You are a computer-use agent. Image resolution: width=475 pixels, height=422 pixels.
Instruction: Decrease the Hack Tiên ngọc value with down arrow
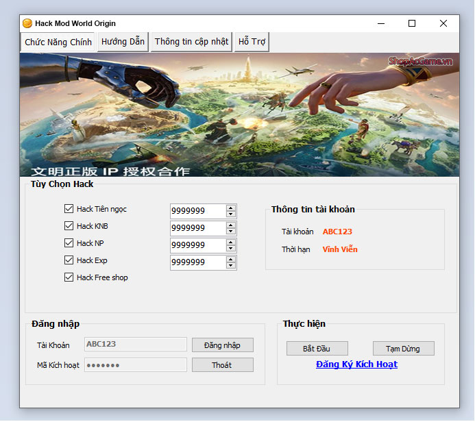230,214
